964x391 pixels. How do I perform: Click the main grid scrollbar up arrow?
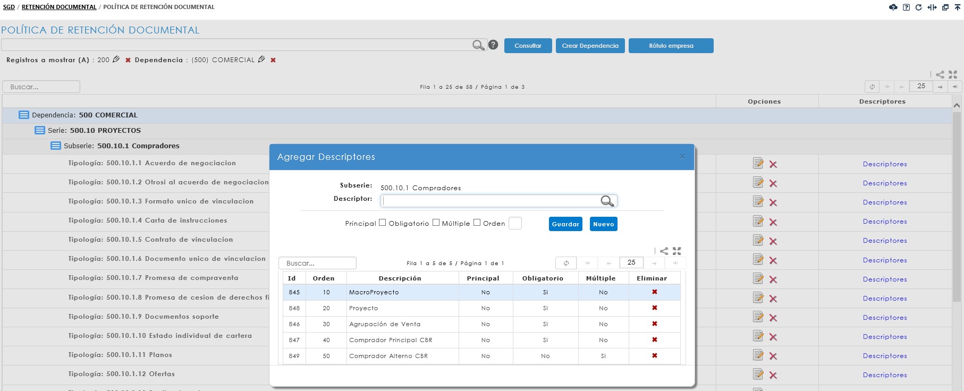tap(957, 106)
